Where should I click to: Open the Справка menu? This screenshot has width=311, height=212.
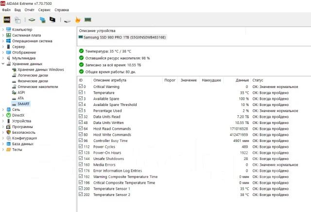click(x=62, y=10)
